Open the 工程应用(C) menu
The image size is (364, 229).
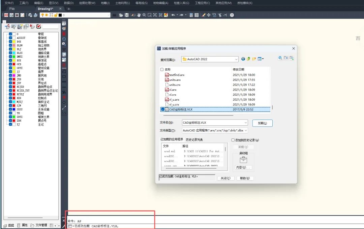(x=202, y=3)
